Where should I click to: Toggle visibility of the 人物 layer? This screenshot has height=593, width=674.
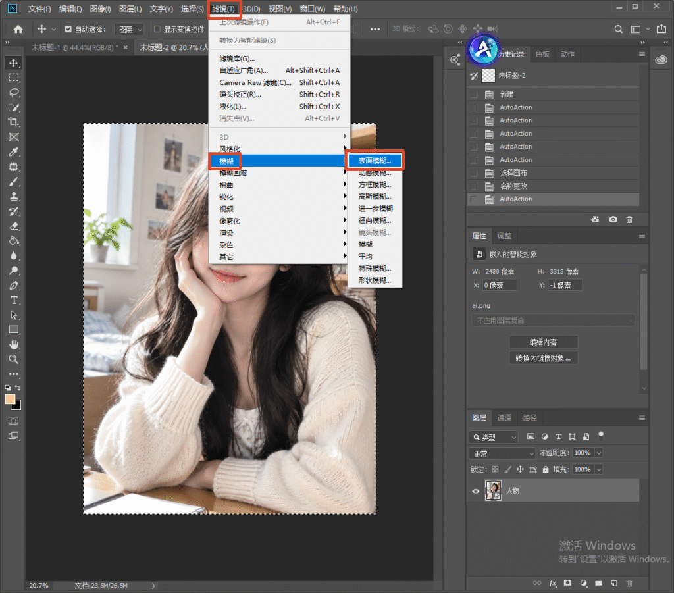[x=475, y=491]
